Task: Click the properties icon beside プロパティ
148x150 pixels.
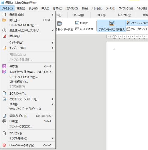Action: click(x=4, y=133)
